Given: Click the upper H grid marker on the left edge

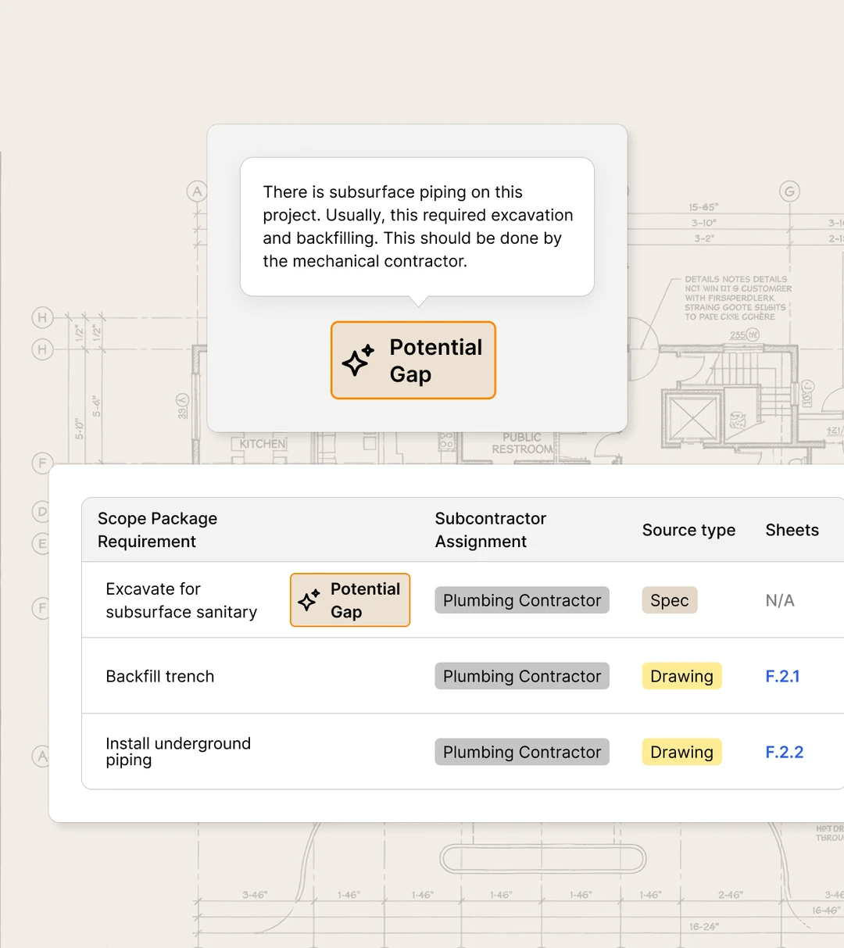Looking at the screenshot, I should coord(42,318).
